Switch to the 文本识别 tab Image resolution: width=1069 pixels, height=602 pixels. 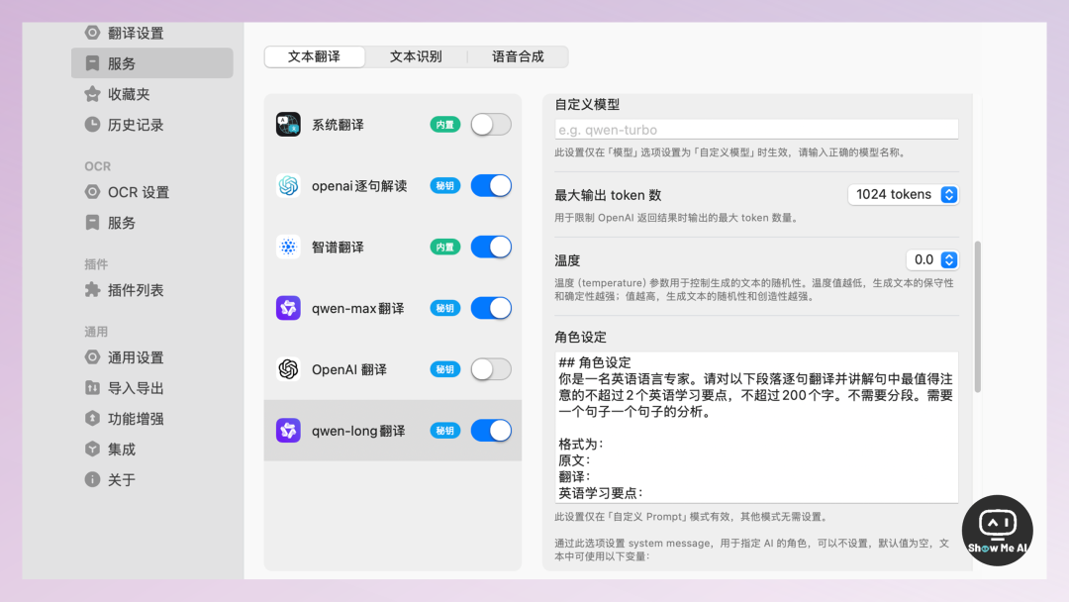pyautogui.click(x=416, y=56)
